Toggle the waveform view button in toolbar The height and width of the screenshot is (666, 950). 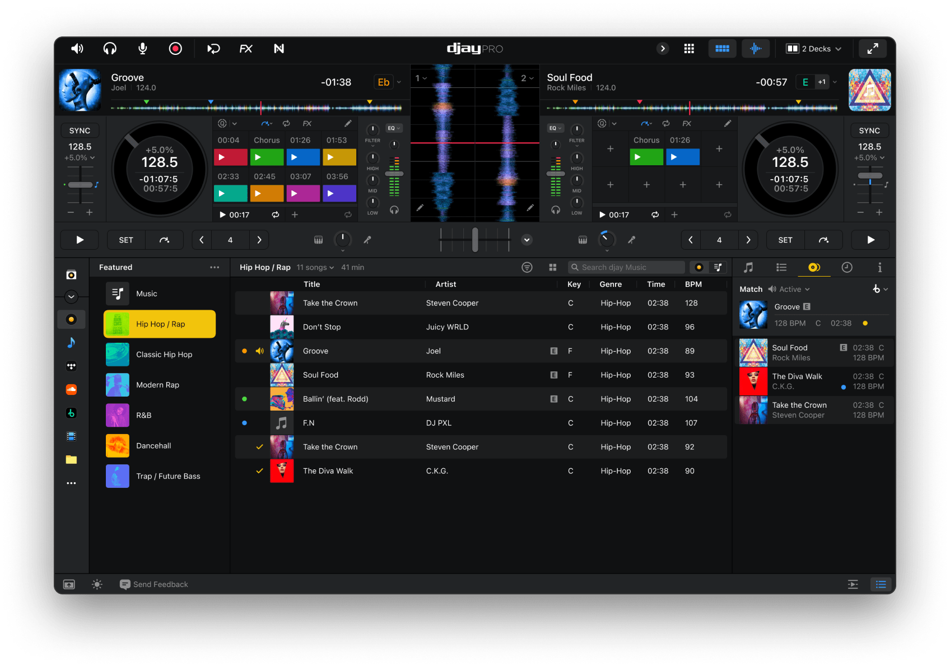pyautogui.click(x=756, y=49)
